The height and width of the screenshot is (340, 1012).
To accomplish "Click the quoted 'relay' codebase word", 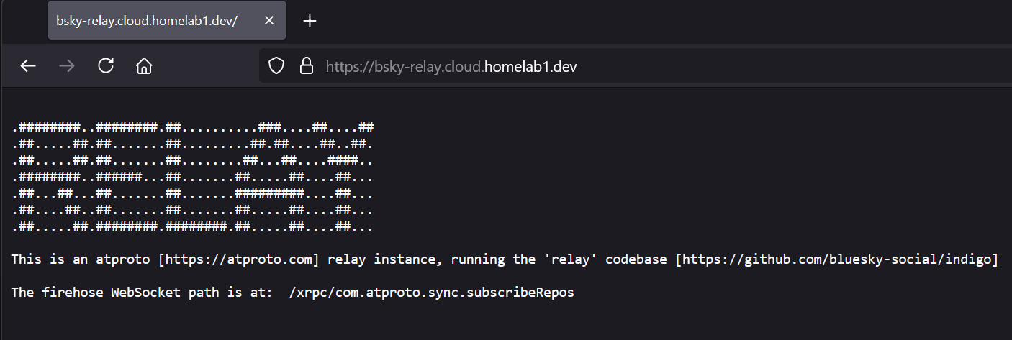I will [x=571, y=259].
